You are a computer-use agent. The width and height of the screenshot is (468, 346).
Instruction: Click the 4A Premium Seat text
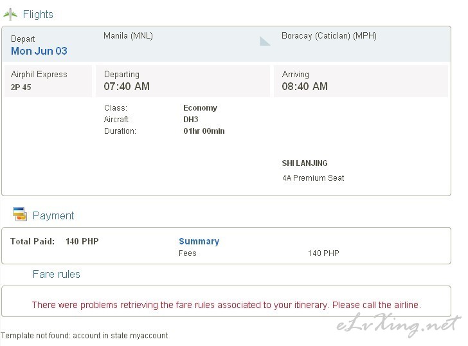[313, 178]
